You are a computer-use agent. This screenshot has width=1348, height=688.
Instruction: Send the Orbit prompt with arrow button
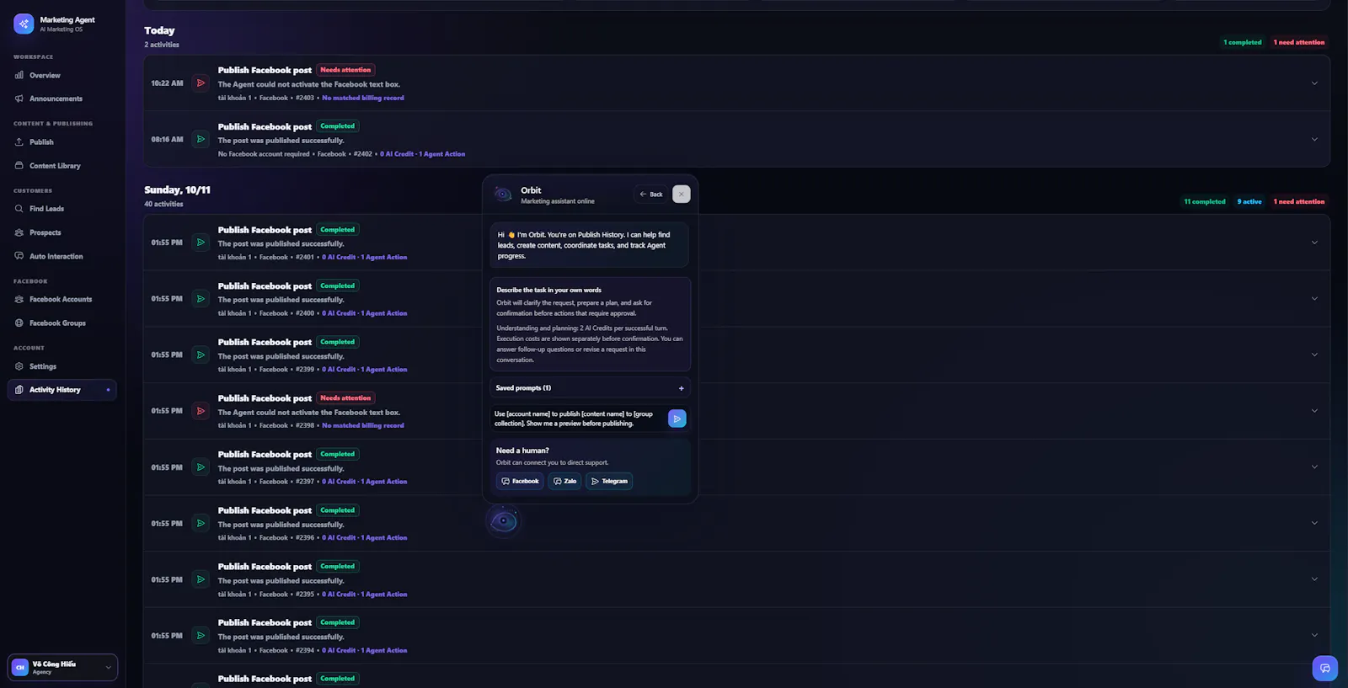[x=677, y=419]
